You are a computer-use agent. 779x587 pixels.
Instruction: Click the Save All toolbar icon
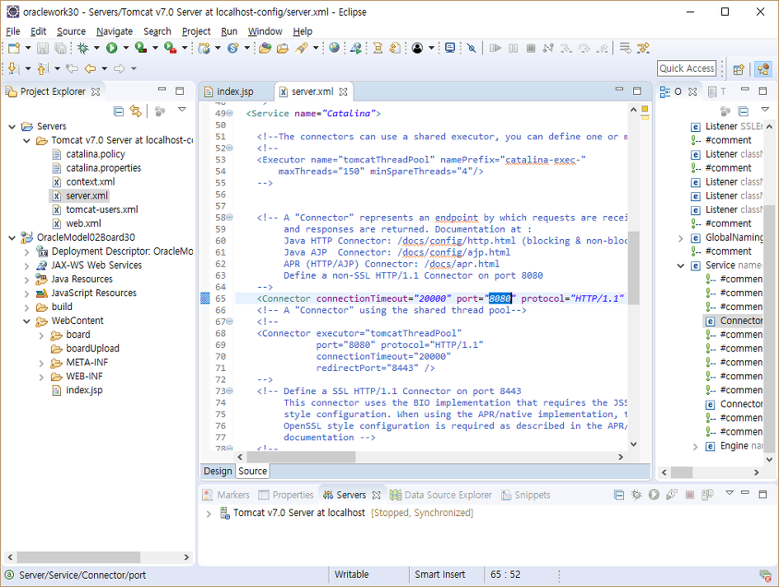pyautogui.click(x=60, y=48)
